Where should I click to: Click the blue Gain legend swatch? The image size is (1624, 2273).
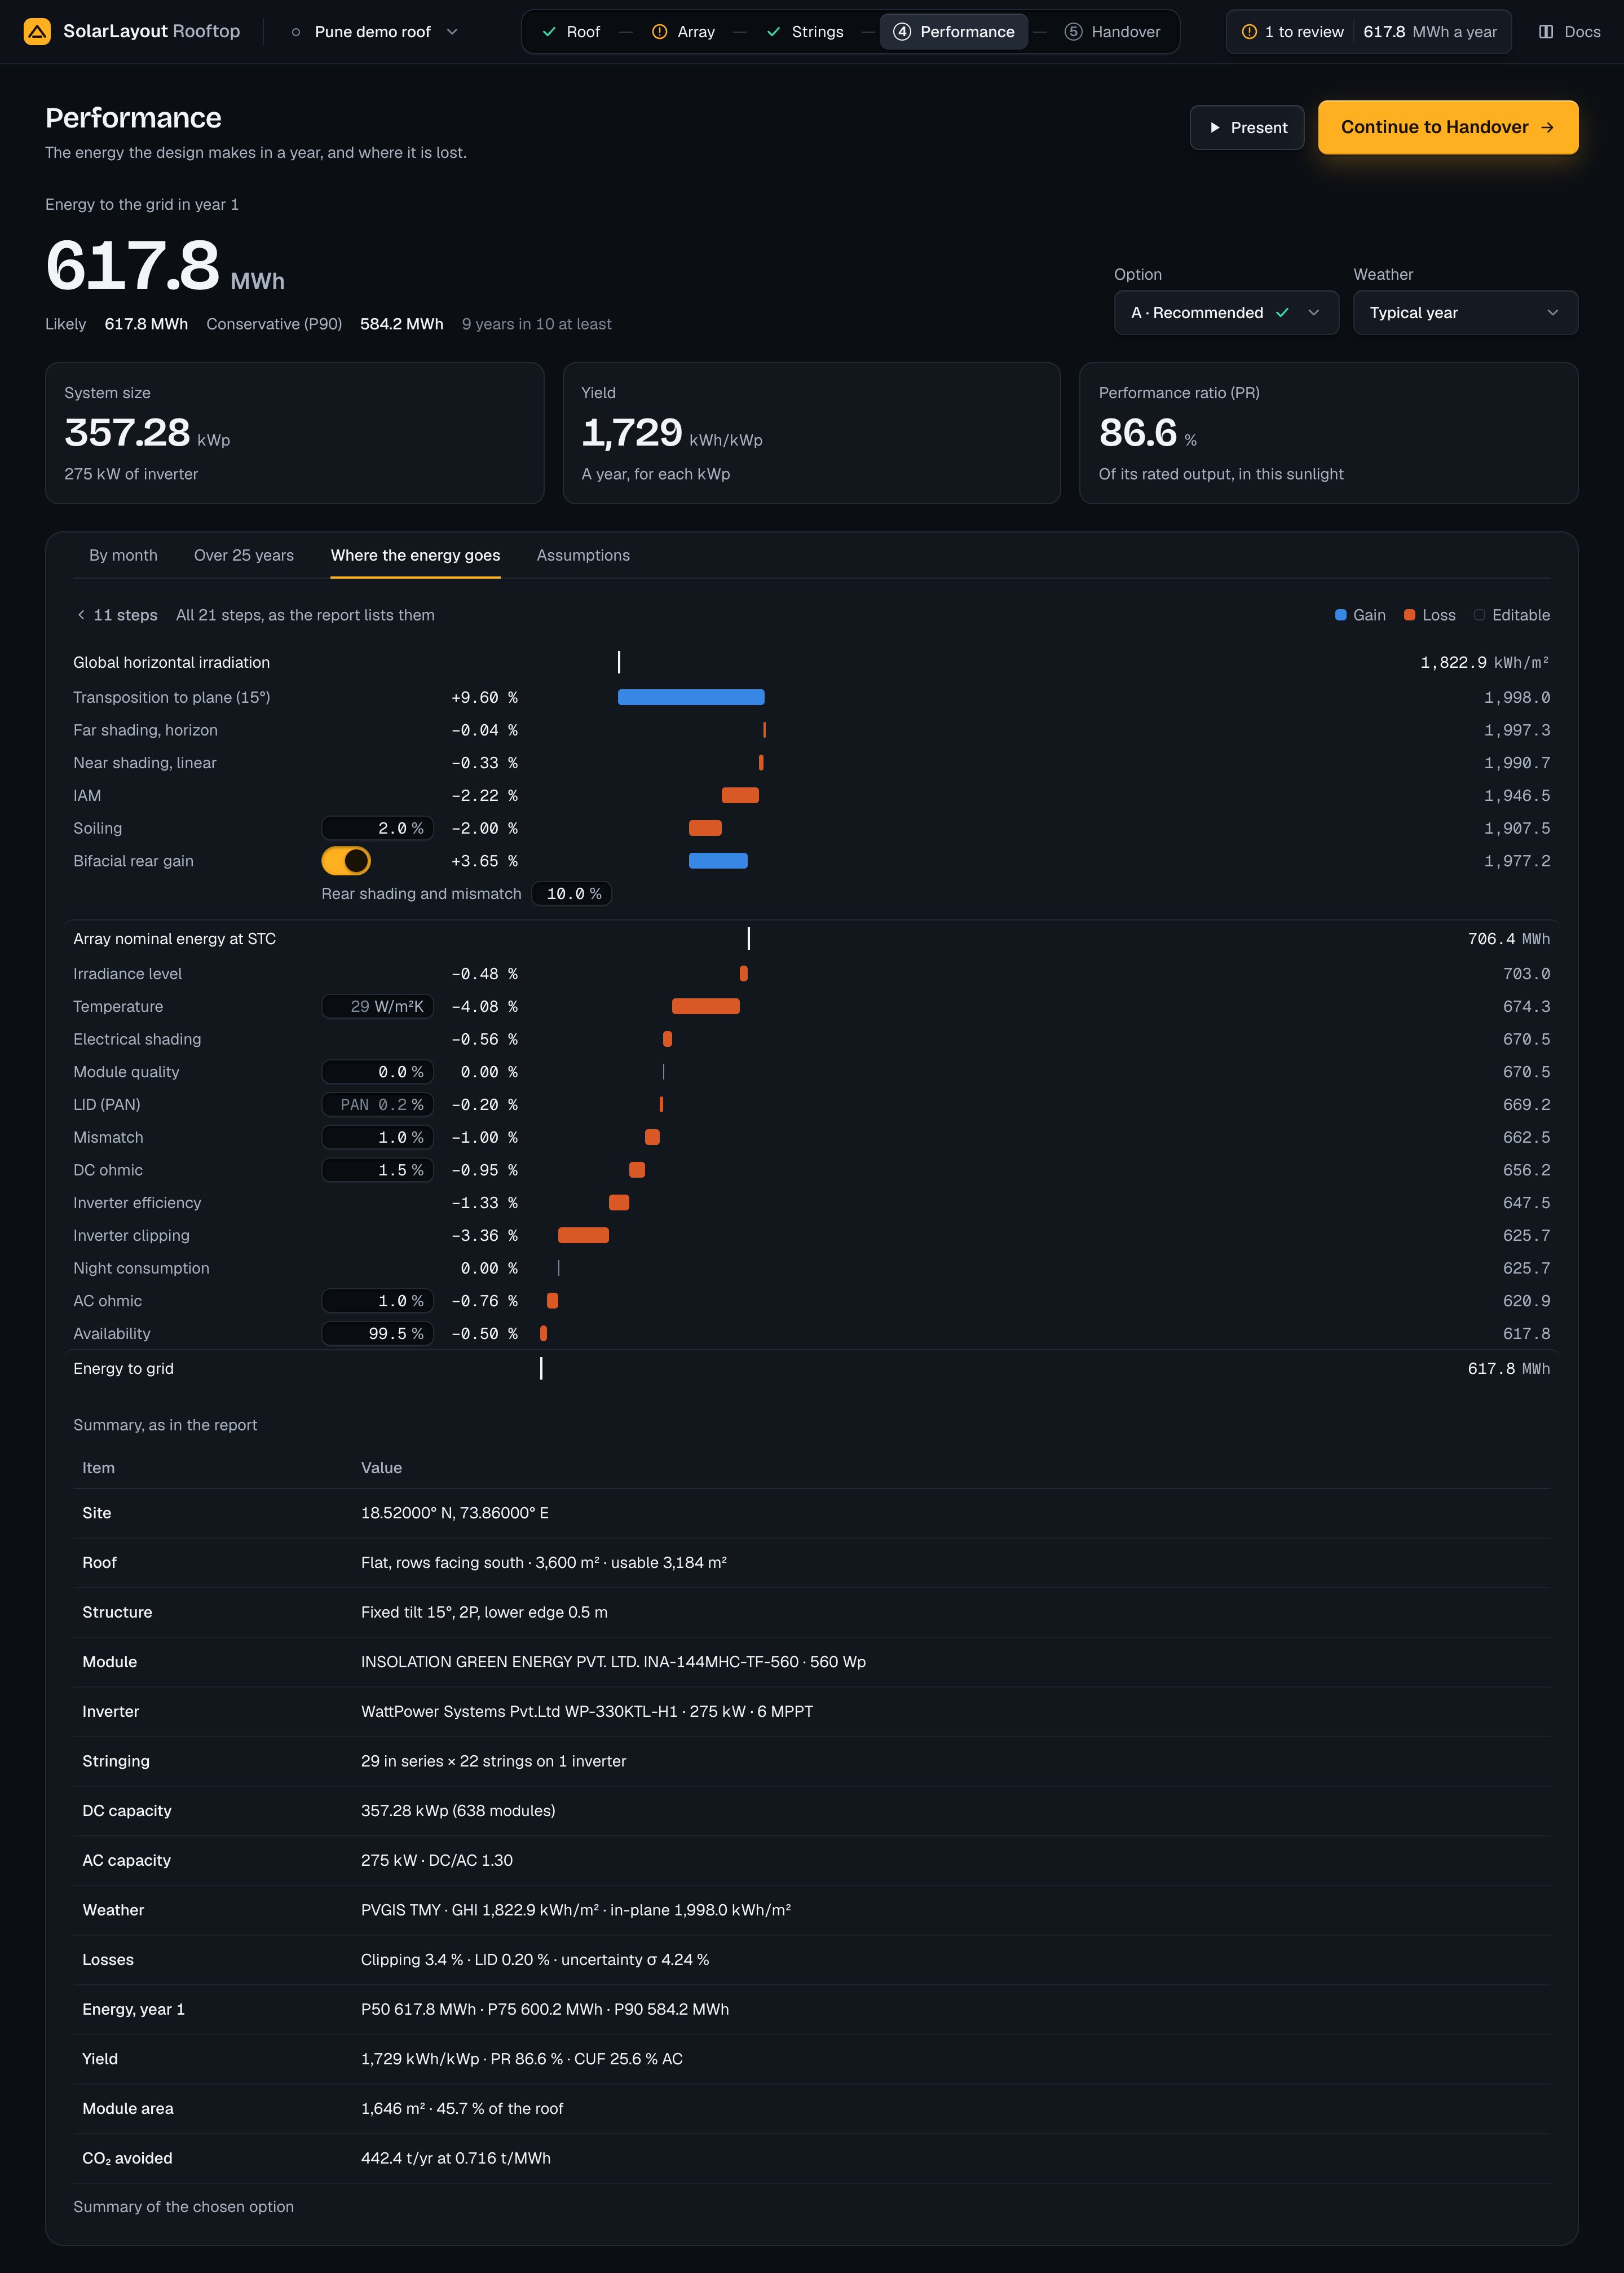(x=1341, y=615)
